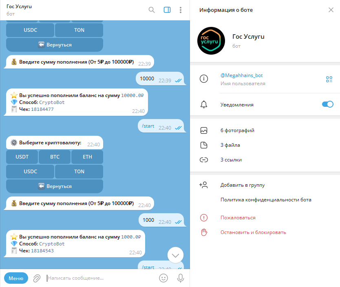Open the three-dot chat options menu

[x=181, y=10]
